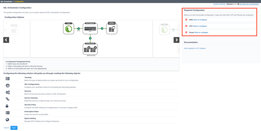This screenshot has width=261, height=131.
Task: Go to previous topology slide arrow
Action: tap(6, 40)
